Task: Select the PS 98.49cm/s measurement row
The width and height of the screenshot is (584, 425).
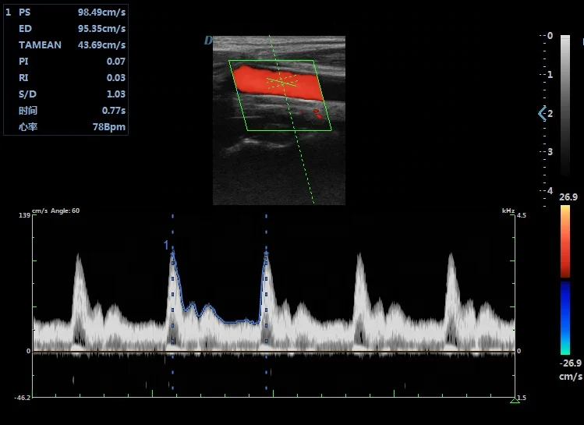Action: 66,13
